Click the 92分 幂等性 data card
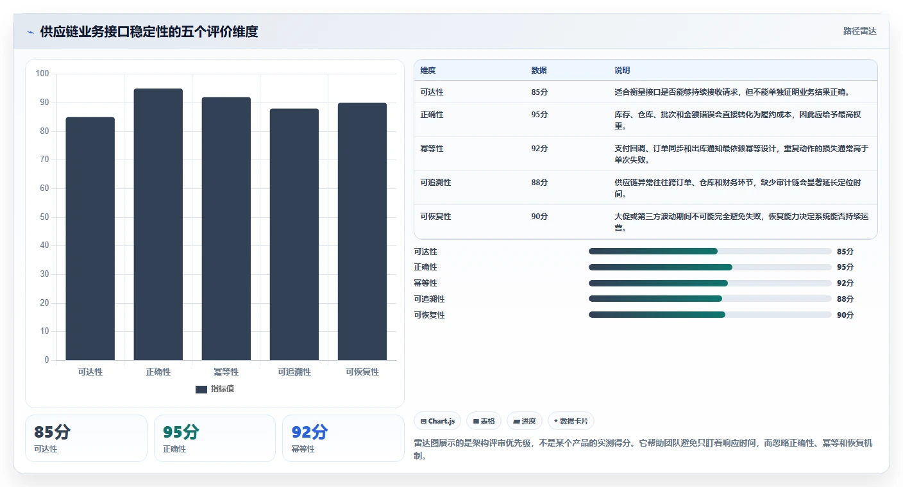 [x=343, y=438]
